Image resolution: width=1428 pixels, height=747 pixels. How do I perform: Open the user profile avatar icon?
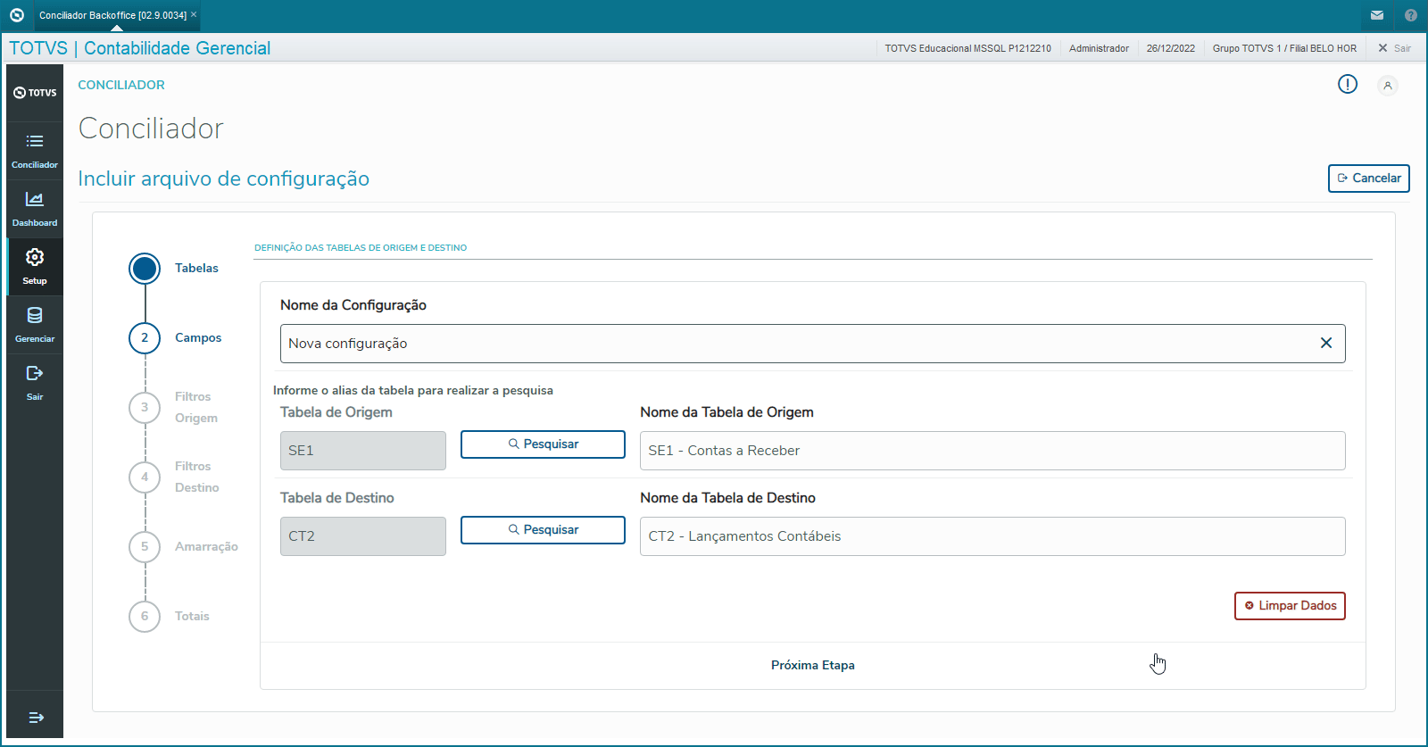coord(1388,86)
